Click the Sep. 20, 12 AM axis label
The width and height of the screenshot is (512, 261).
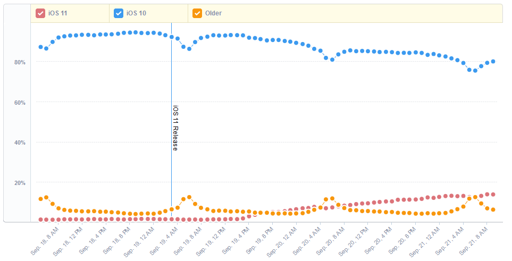282,242
